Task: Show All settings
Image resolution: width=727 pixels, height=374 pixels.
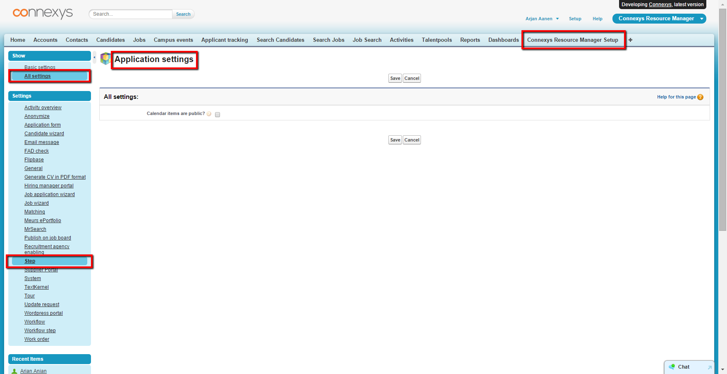Action: tap(38, 76)
